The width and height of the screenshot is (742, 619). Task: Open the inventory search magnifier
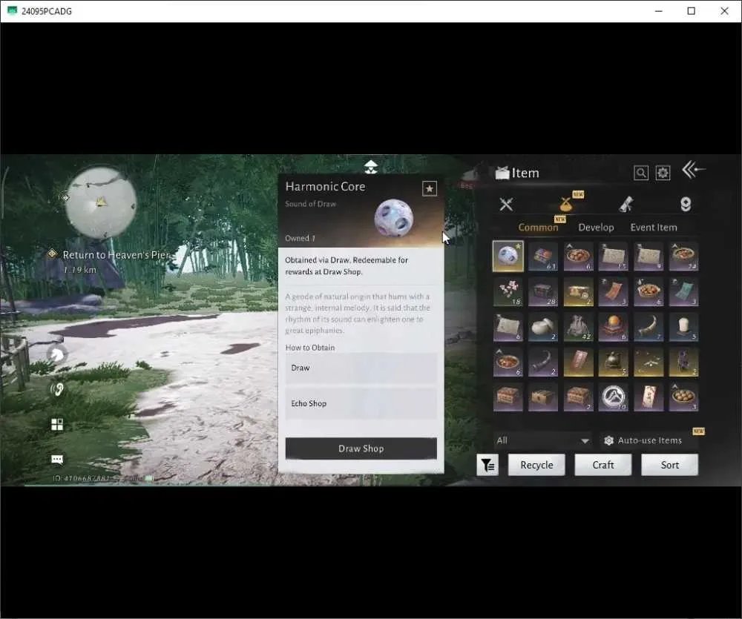point(641,173)
